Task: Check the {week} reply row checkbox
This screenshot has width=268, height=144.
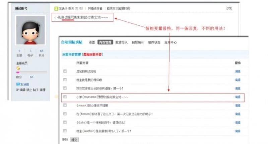Action: coord(65,105)
